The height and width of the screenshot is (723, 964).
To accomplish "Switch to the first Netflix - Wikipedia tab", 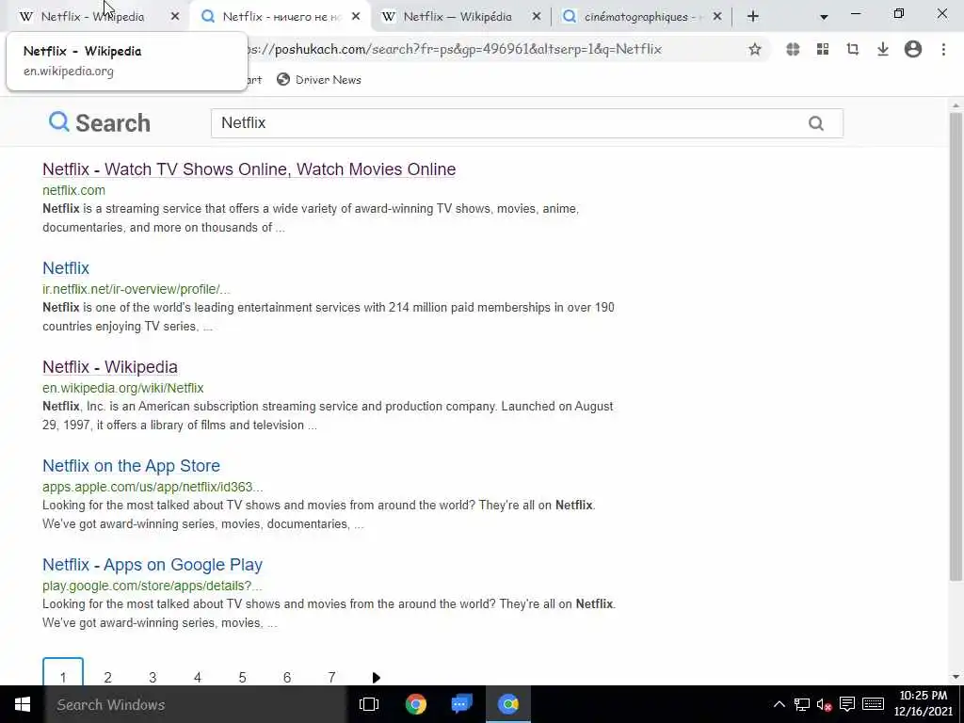I will point(92,17).
